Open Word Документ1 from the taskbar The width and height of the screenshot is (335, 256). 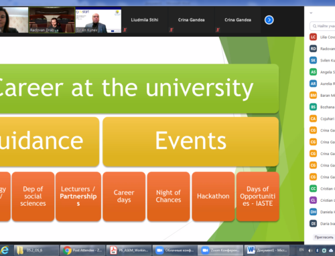(x=267, y=251)
